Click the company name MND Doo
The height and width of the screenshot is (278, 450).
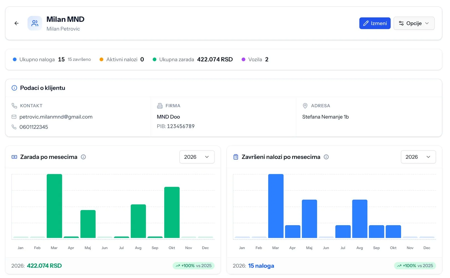coord(168,117)
